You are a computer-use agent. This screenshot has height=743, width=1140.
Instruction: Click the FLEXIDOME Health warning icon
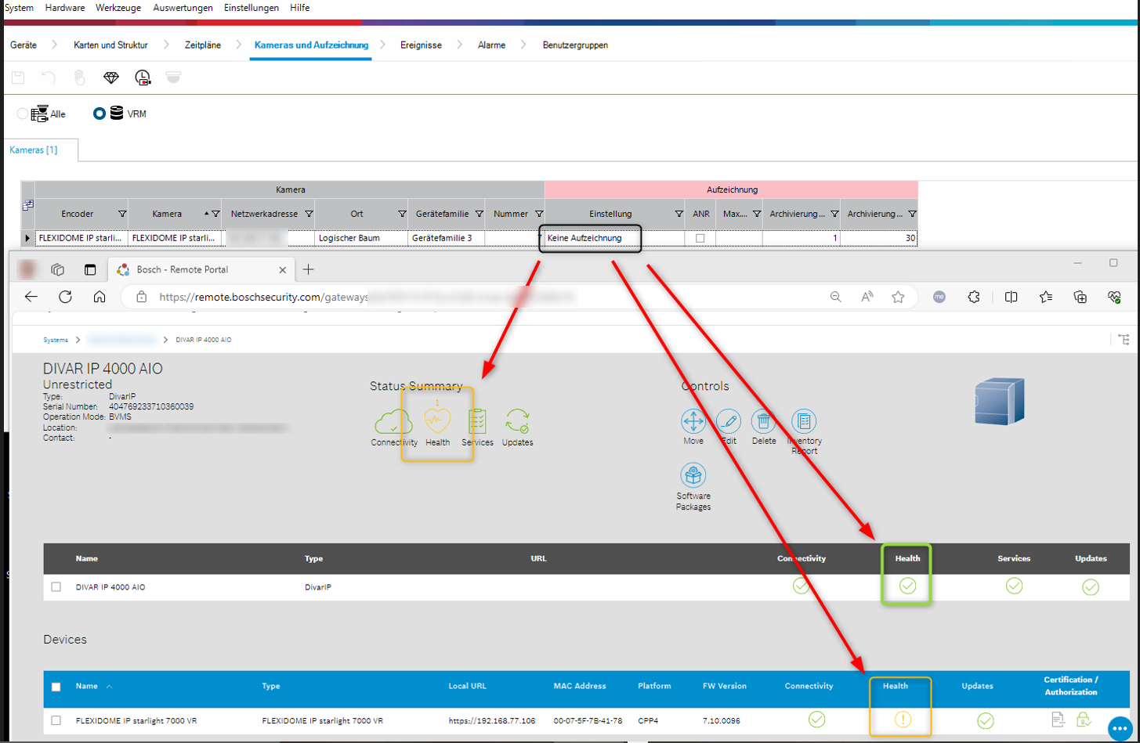903,720
